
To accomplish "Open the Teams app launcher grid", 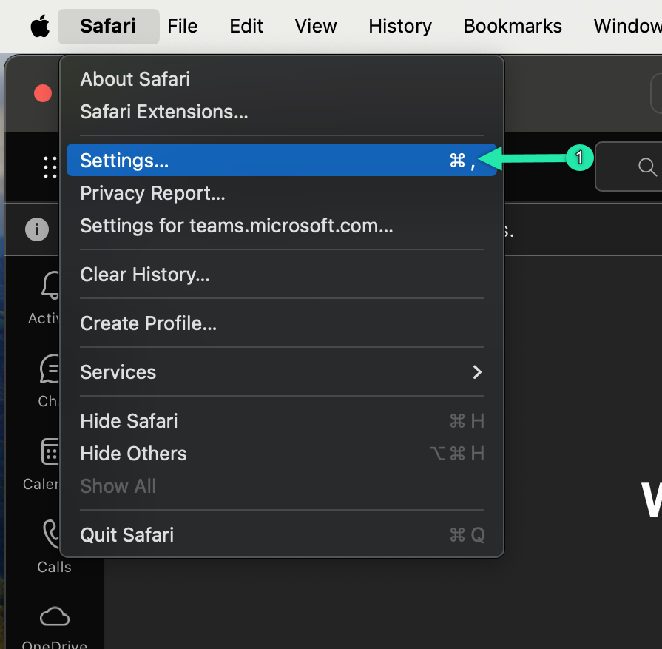I will click(x=50, y=167).
